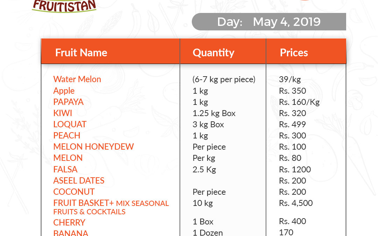The width and height of the screenshot is (378, 236).
Task: Select the Apple entry
Action: pyautogui.click(x=64, y=91)
